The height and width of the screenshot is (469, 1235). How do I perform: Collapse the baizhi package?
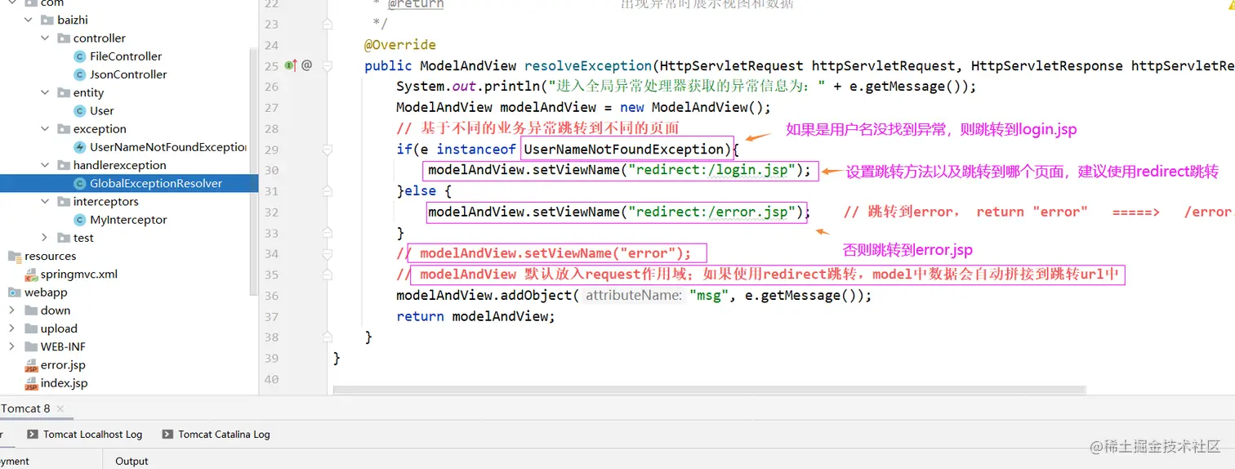coord(29,20)
